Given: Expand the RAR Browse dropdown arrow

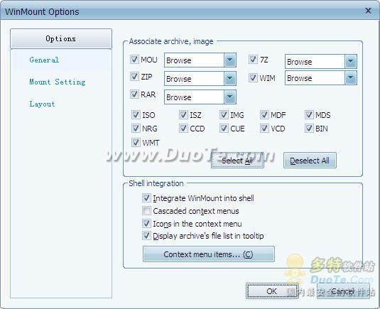Looking at the screenshot, I should [229, 97].
